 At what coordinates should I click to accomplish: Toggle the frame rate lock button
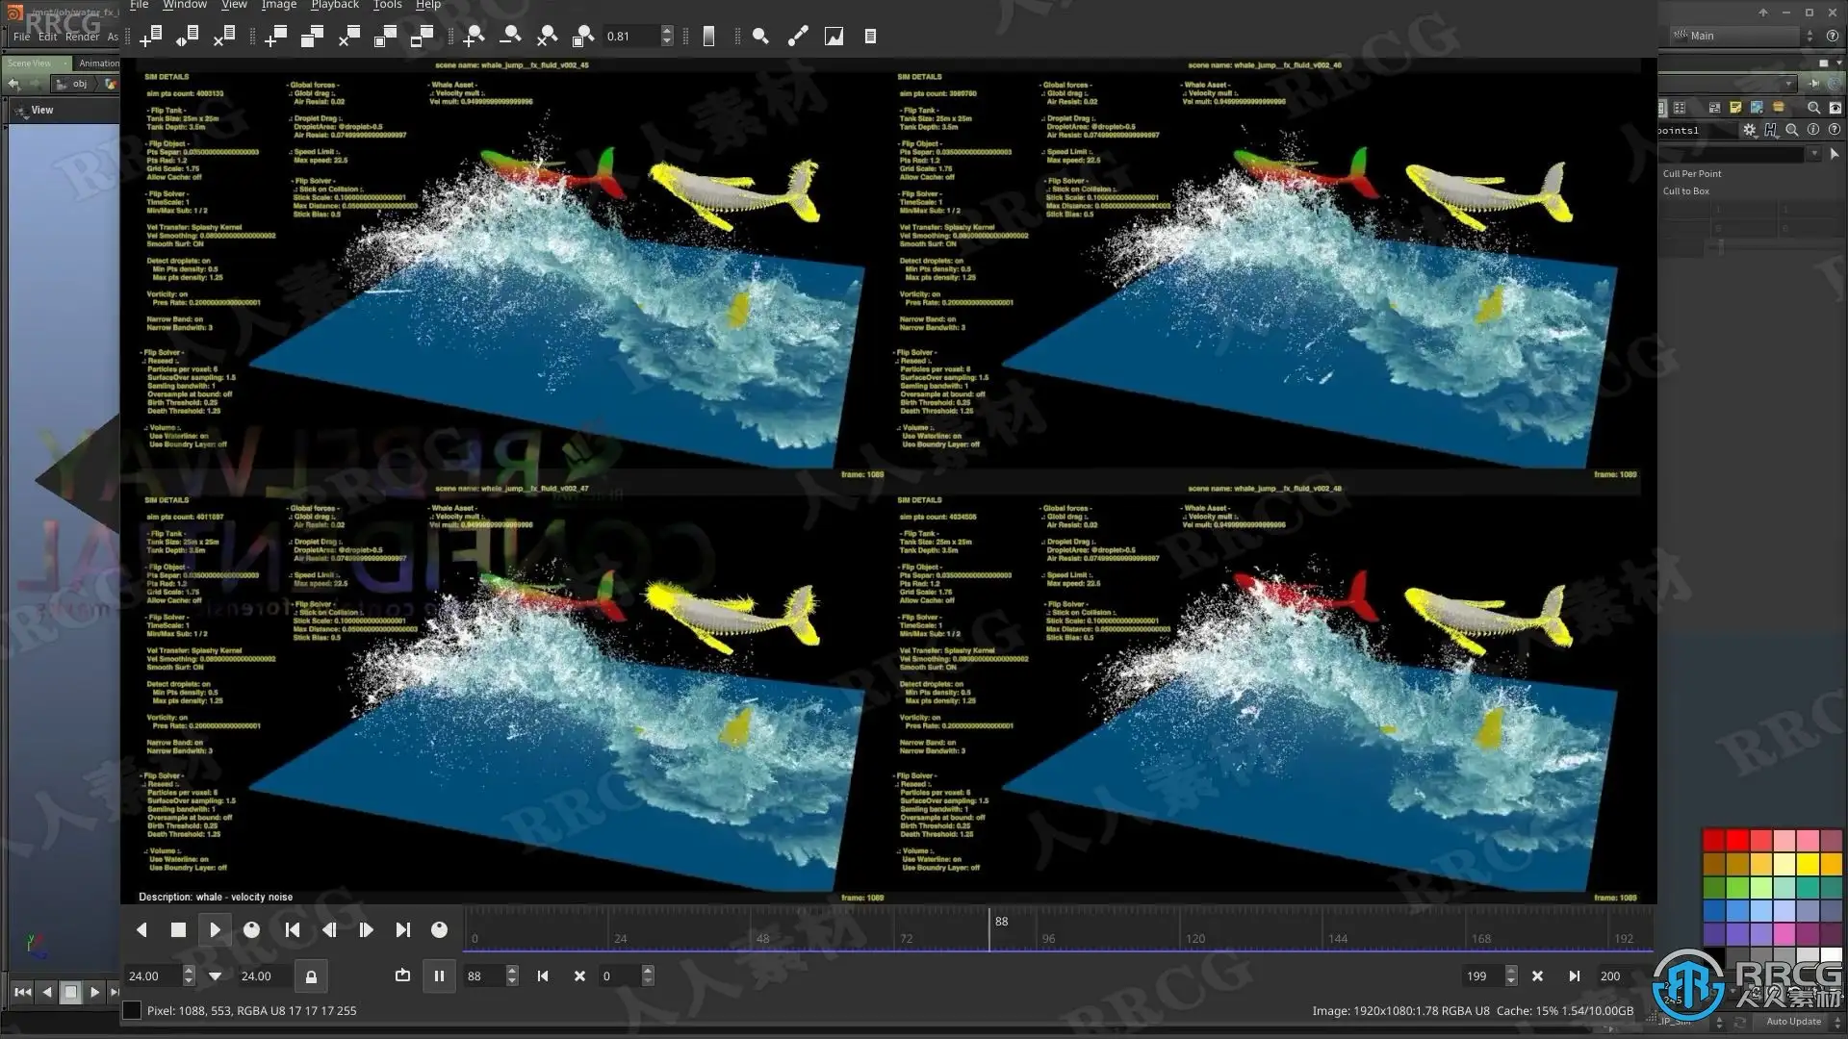pyautogui.click(x=311, y=976)
